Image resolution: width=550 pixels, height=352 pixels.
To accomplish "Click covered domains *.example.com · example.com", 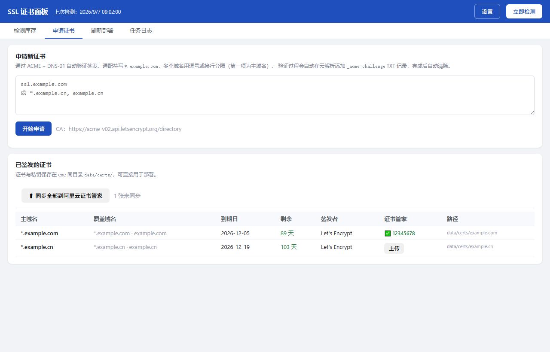I will point(130,234).
